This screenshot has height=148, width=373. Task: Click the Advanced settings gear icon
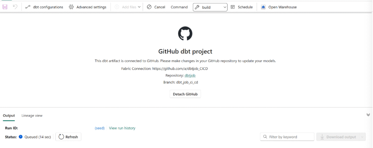(71, 7)
